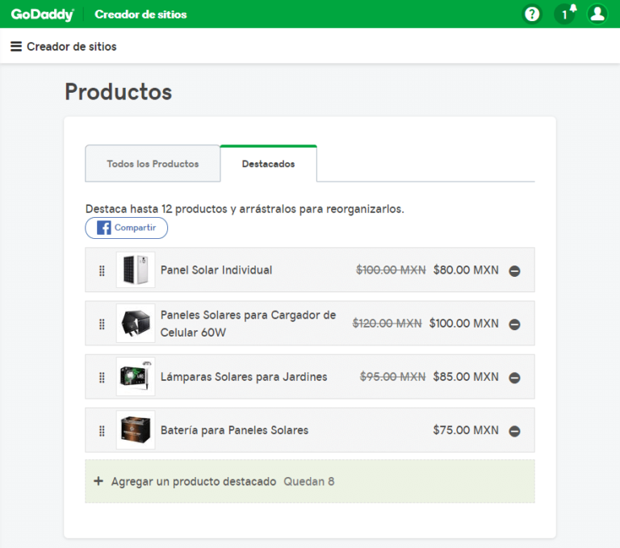This screenshot has height=548, width=620.
Task: Share products via Facebook Compartir button
Action: point(127,228)
